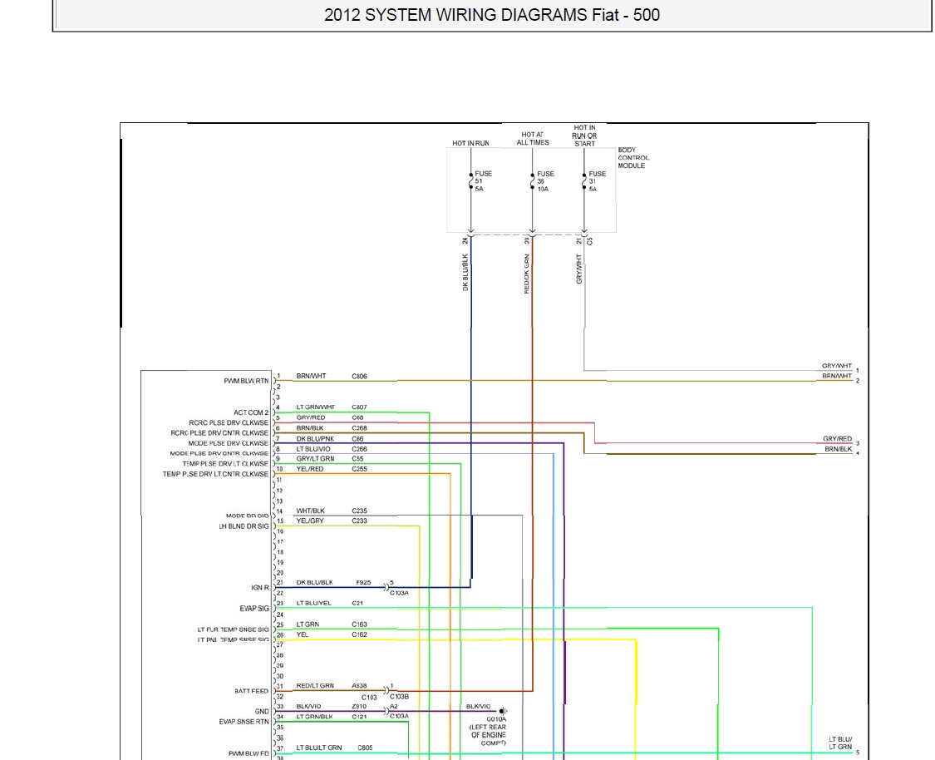Click connector code 'C233'
935x760 pixels.
(x=360, y=521)
